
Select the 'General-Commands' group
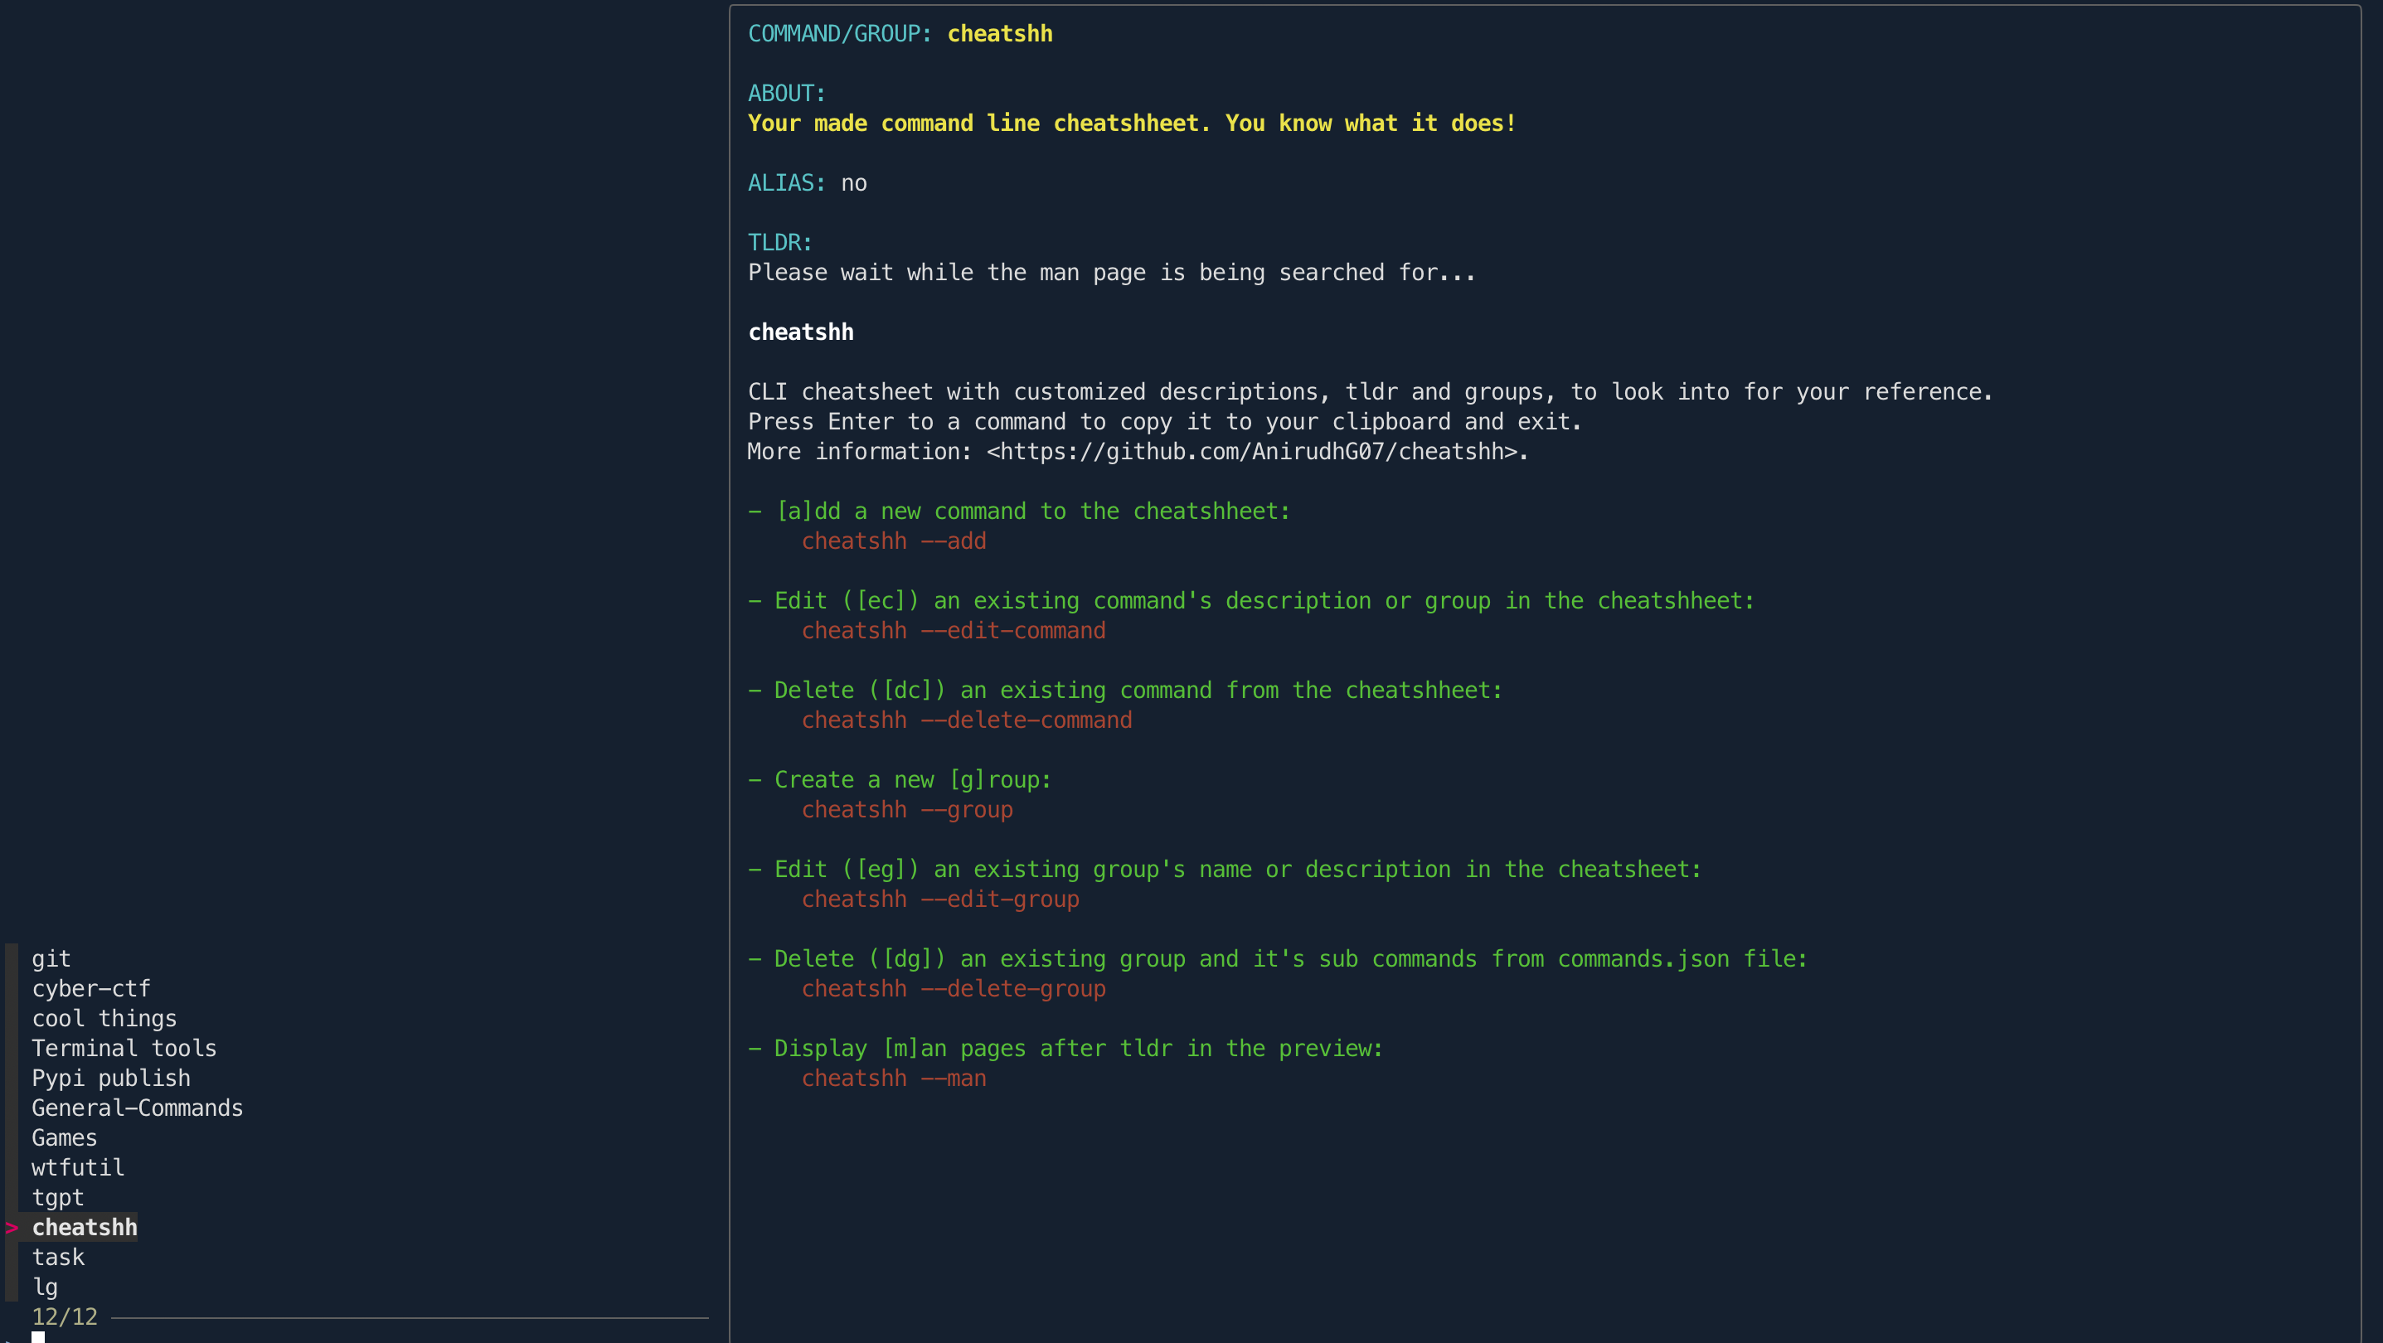(x=137, y=1108)
